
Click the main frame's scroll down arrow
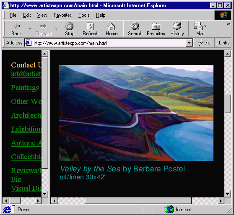pos(228,194)
